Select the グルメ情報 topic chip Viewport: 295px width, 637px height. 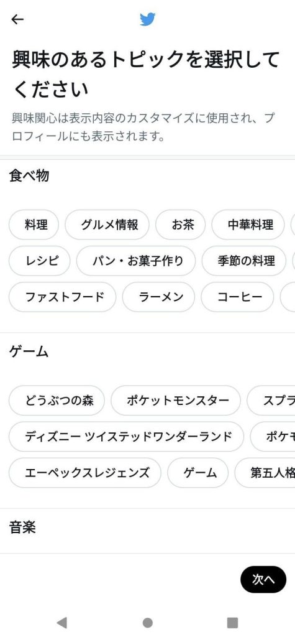107,225
